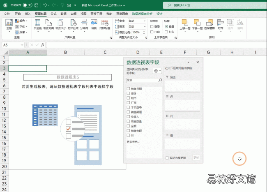Increase the 缩放比例 scale spinner
Viewport: 267px width, 192px height.
(x=144, y=31)
